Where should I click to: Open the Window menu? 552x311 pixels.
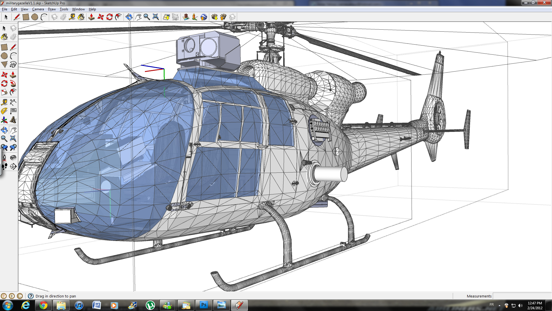click(78, 9)
